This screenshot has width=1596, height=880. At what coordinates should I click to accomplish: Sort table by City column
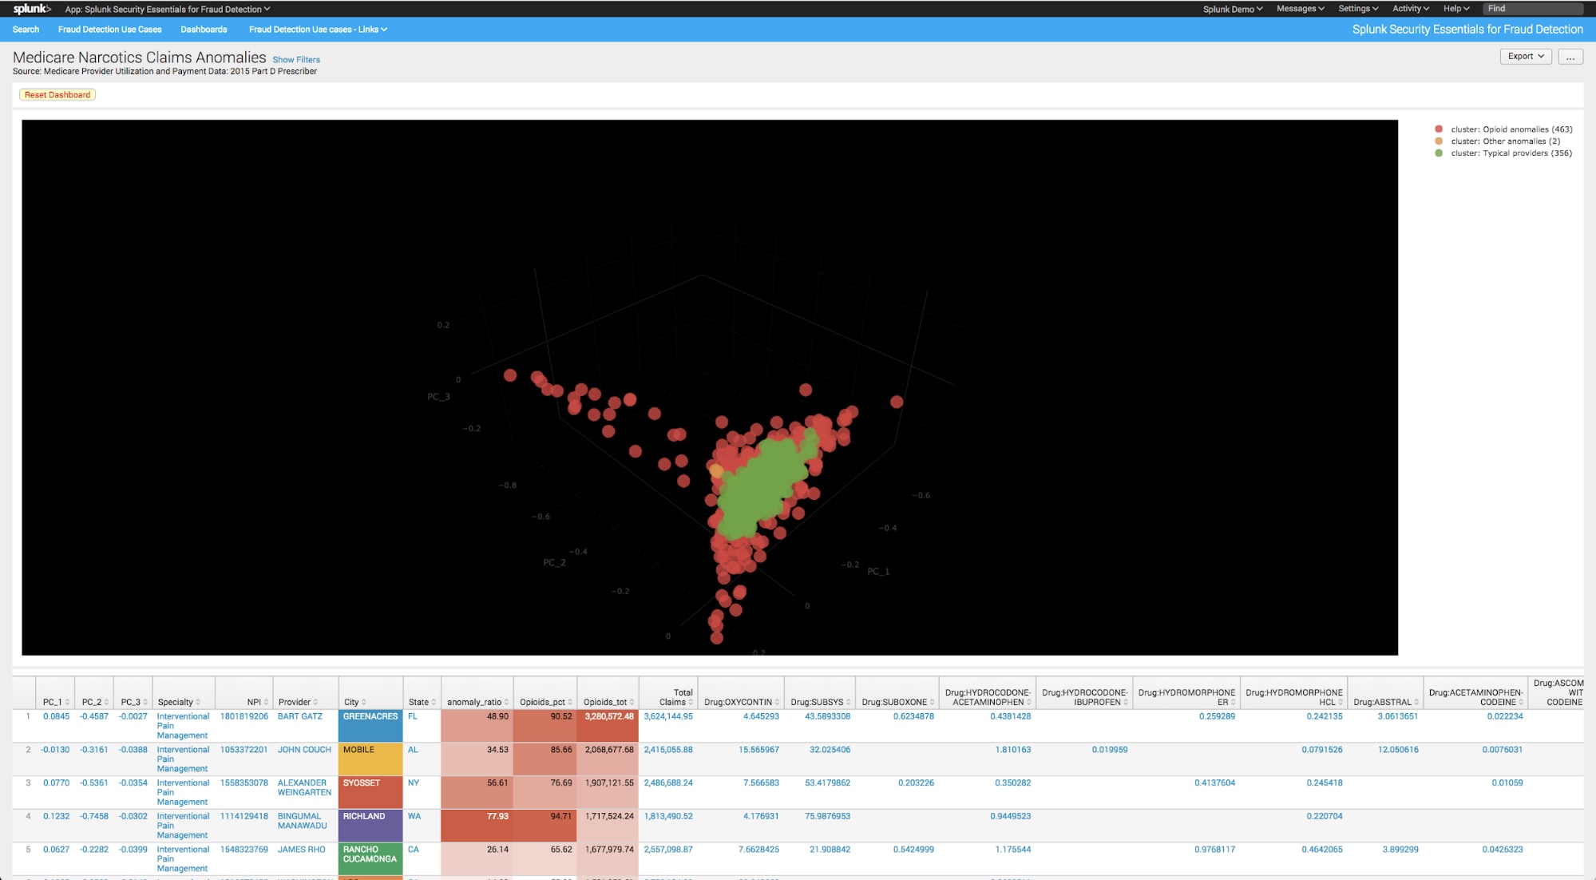[x=354, y=702]
